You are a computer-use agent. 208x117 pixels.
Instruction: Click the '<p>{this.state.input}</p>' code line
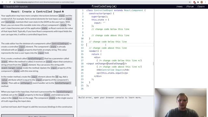pyautogui.click(x=112, y=73)
